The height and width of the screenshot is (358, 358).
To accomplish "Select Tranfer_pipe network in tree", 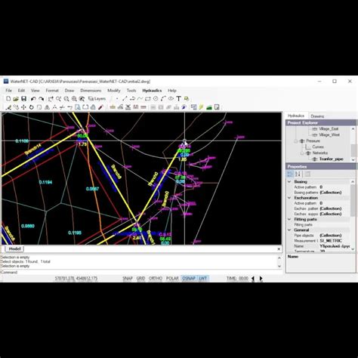I will (x=331, y=159).
